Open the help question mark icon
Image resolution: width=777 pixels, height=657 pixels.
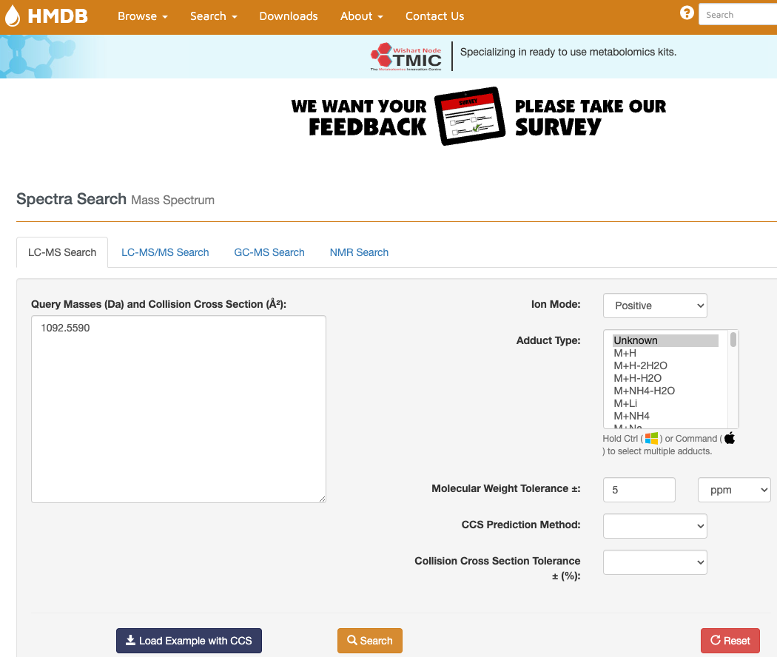click(x=687, y=13)
